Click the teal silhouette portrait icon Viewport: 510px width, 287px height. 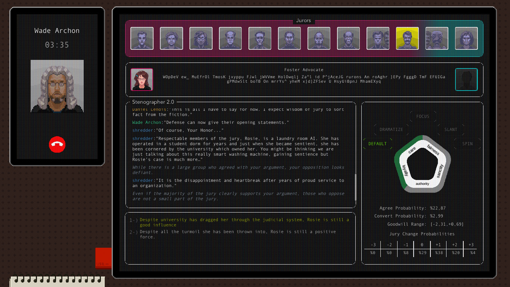pyautogui.click(x=466, y=80)
